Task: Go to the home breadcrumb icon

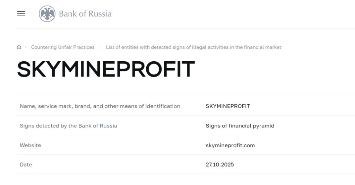Action: pos(19,47)
